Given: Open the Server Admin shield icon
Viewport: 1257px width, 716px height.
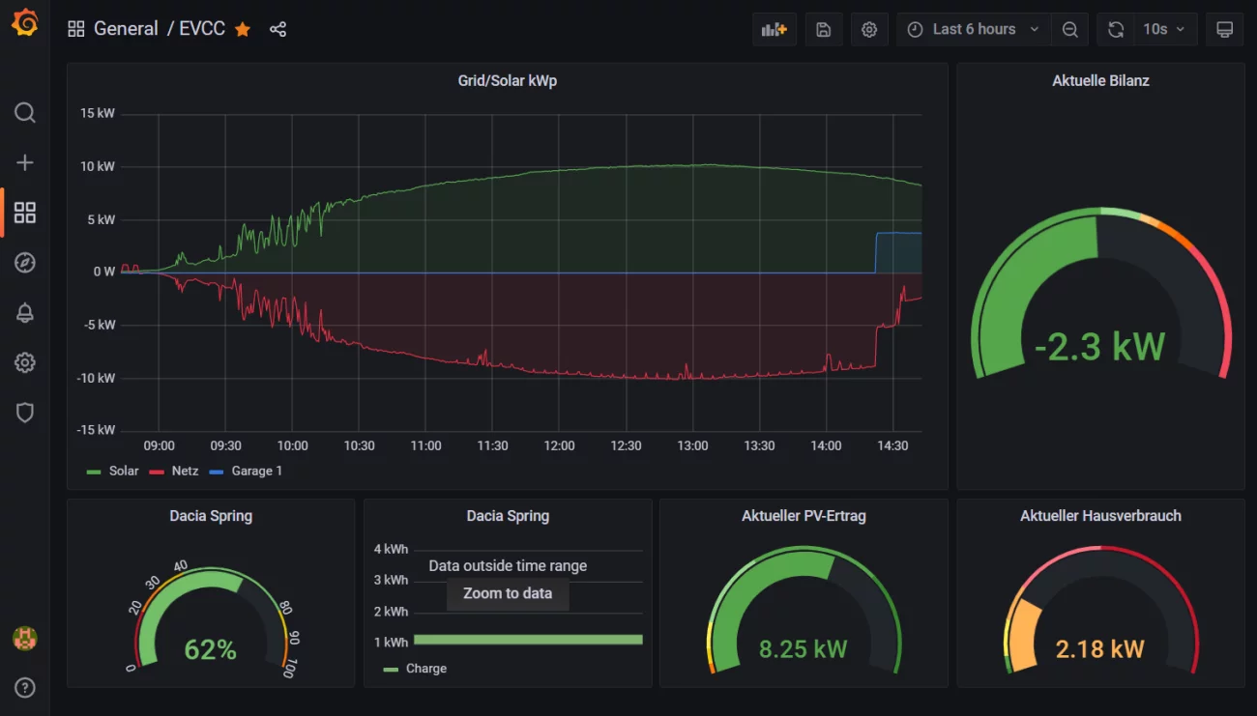Looking at the screenshot, I should point(25,413).
